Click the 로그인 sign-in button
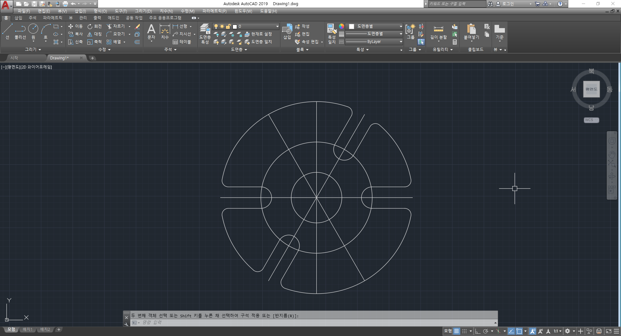This screenshot has width=621, height=336. (x=505, y=4)
